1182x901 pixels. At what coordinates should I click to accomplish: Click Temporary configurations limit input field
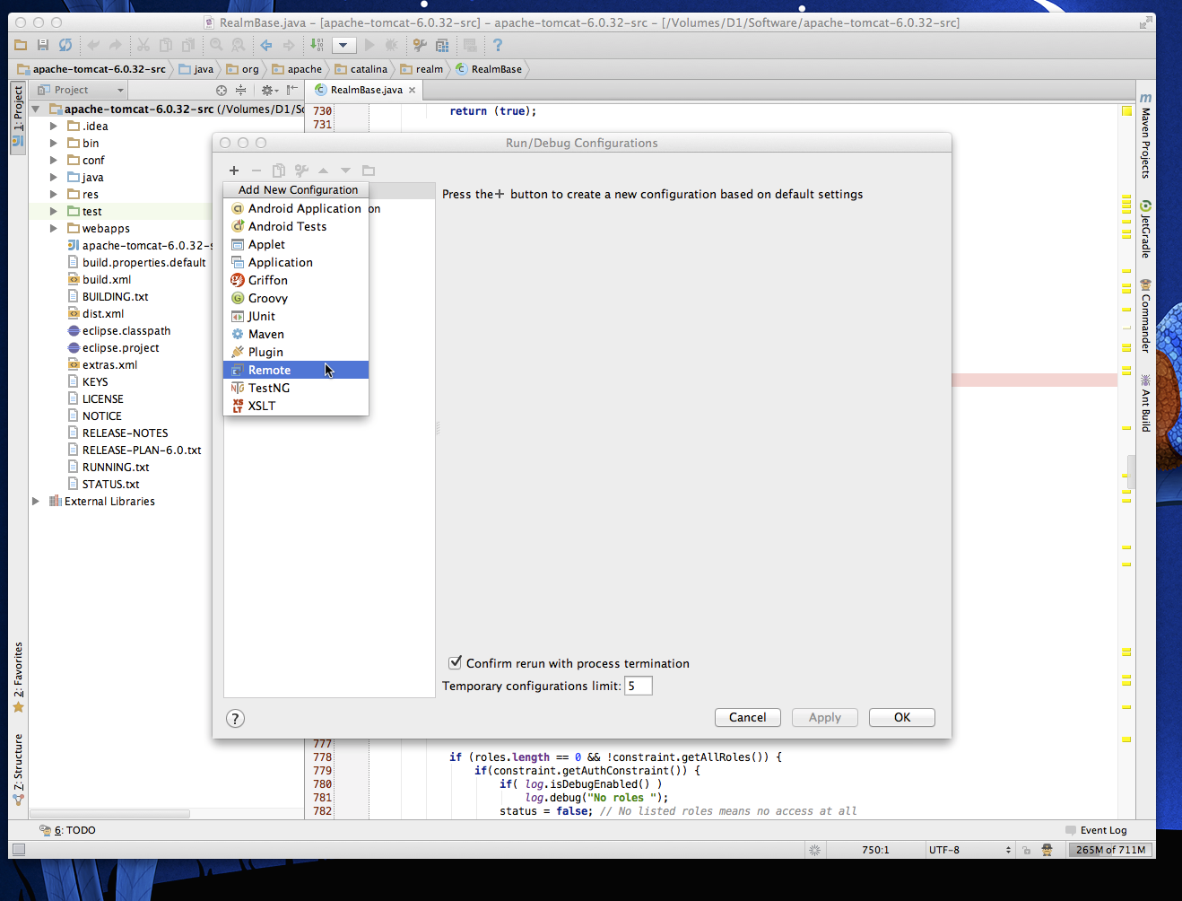(x=639, y=686)
